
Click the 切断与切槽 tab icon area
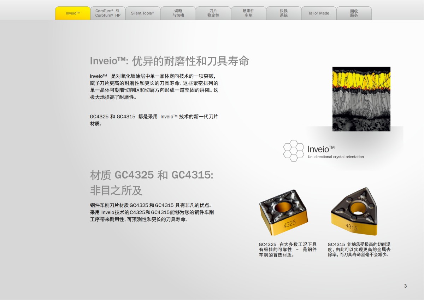pyautogui.click(x=178, y=13)
